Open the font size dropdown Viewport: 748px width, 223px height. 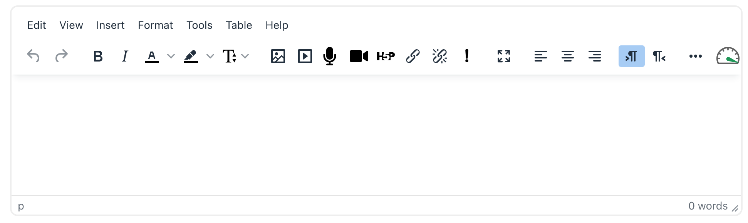click(236, 56)
